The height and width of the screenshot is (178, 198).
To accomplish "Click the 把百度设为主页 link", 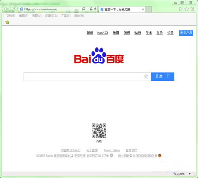I will [71, 150].
